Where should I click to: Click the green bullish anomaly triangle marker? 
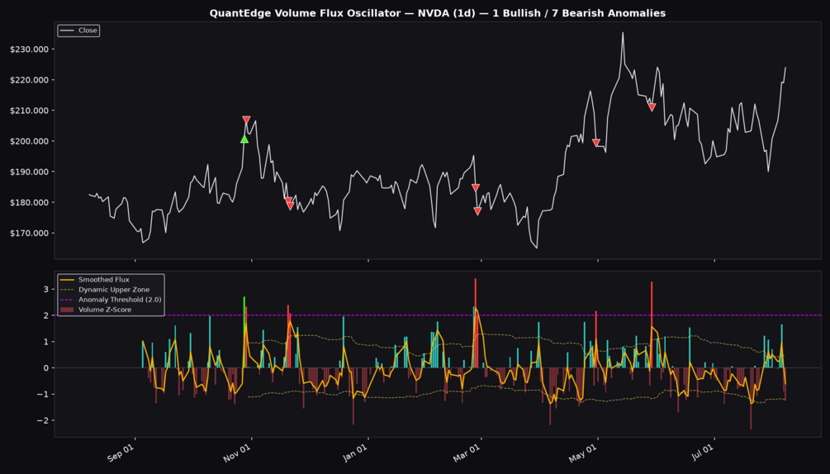pyautogui.click(x=244, y=139)
